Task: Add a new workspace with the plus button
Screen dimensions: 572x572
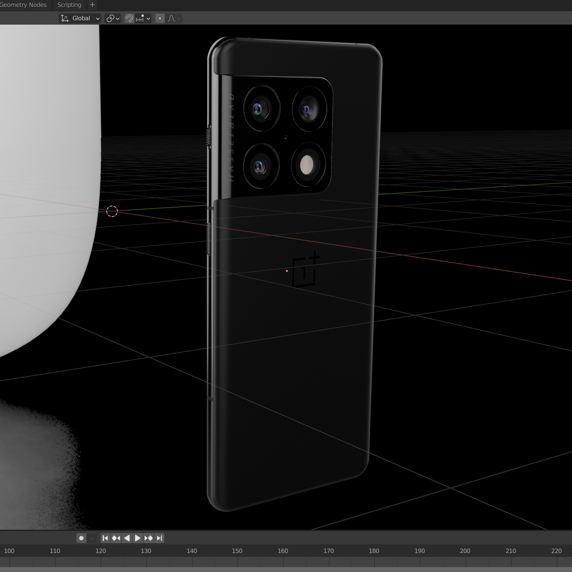Action: [92, 5]
